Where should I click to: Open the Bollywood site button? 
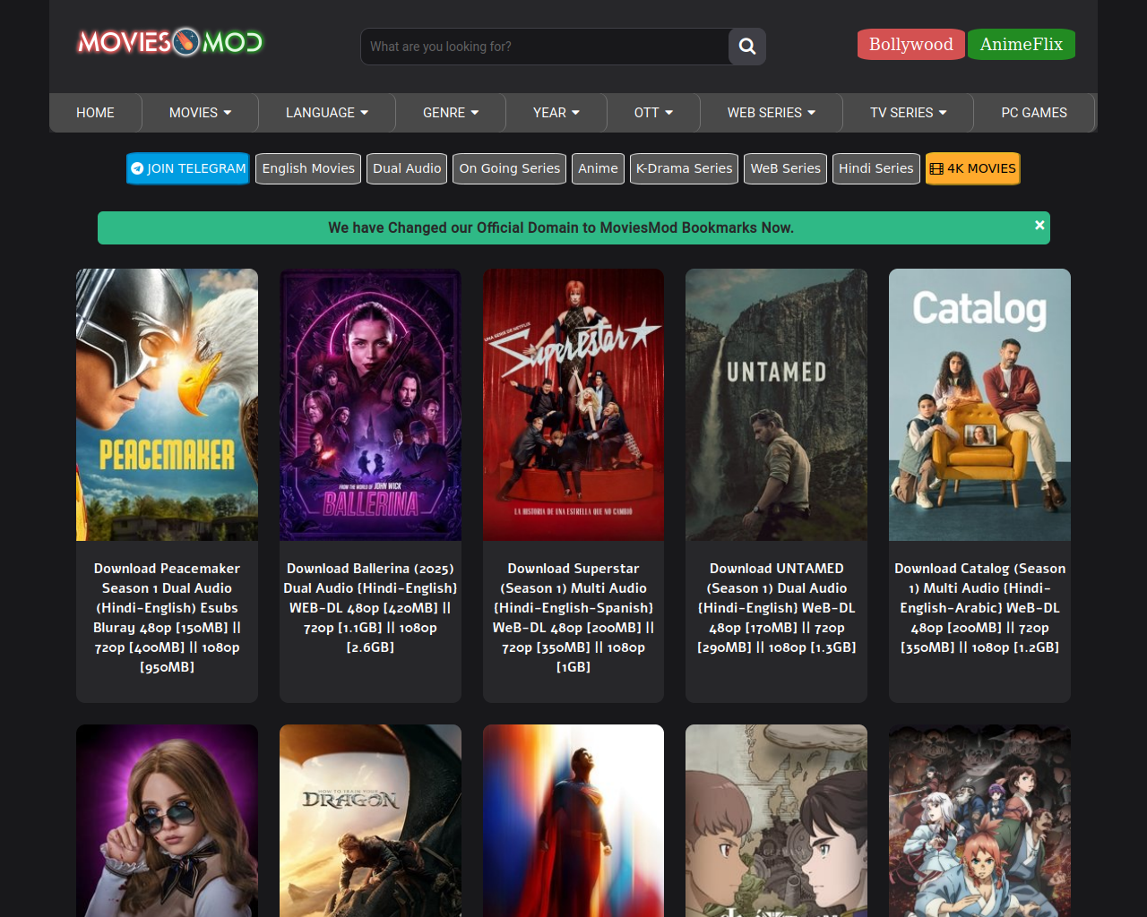point(911,45)
